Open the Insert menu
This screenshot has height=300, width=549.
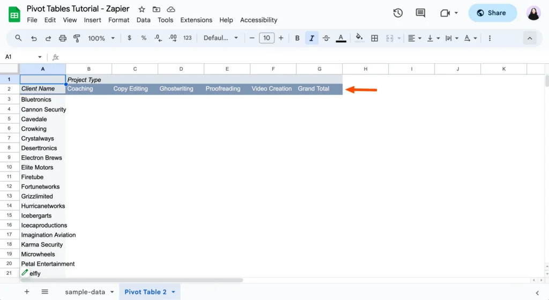coord(92,20)
